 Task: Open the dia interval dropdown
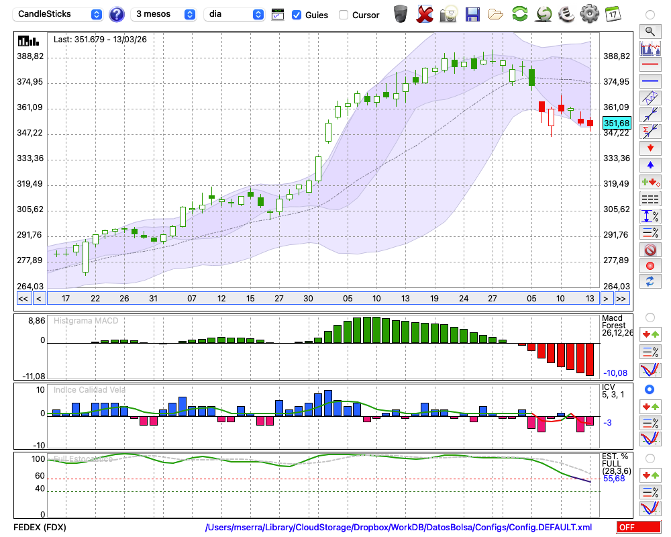tap(234, 14)
